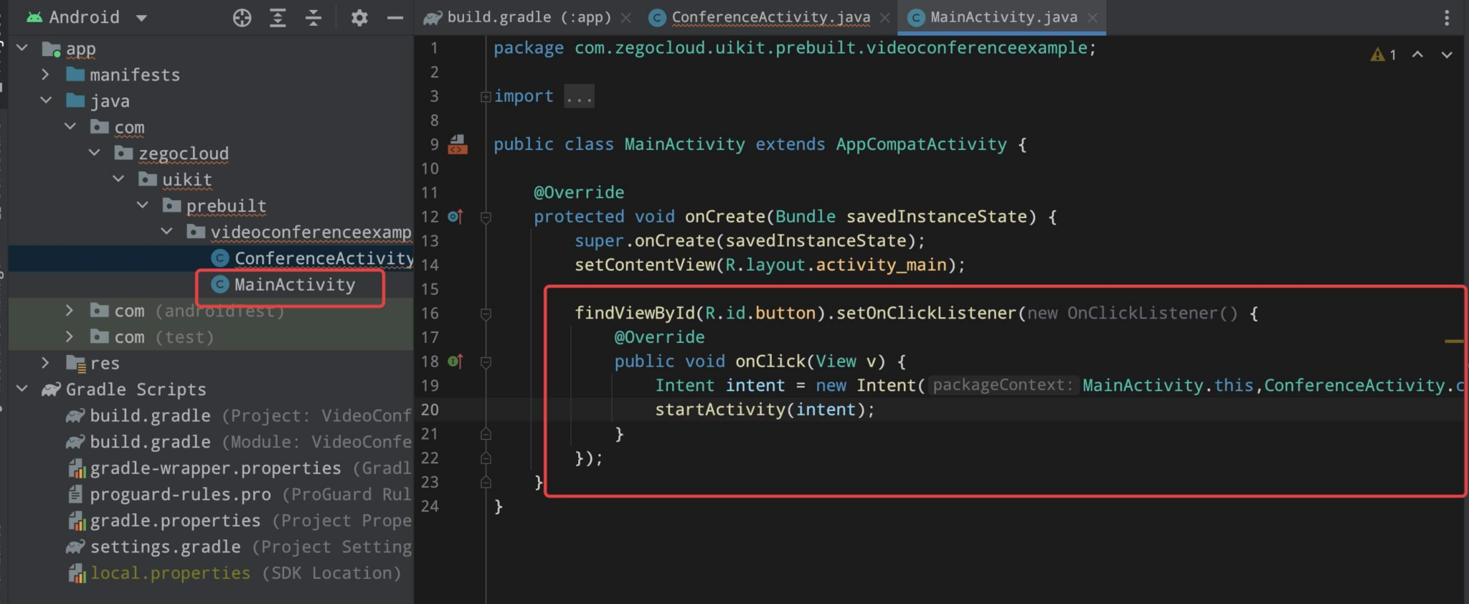Screen dimensions: 1469x604
Task: Select MainActivity in the project tree
Action: point(295,285)
